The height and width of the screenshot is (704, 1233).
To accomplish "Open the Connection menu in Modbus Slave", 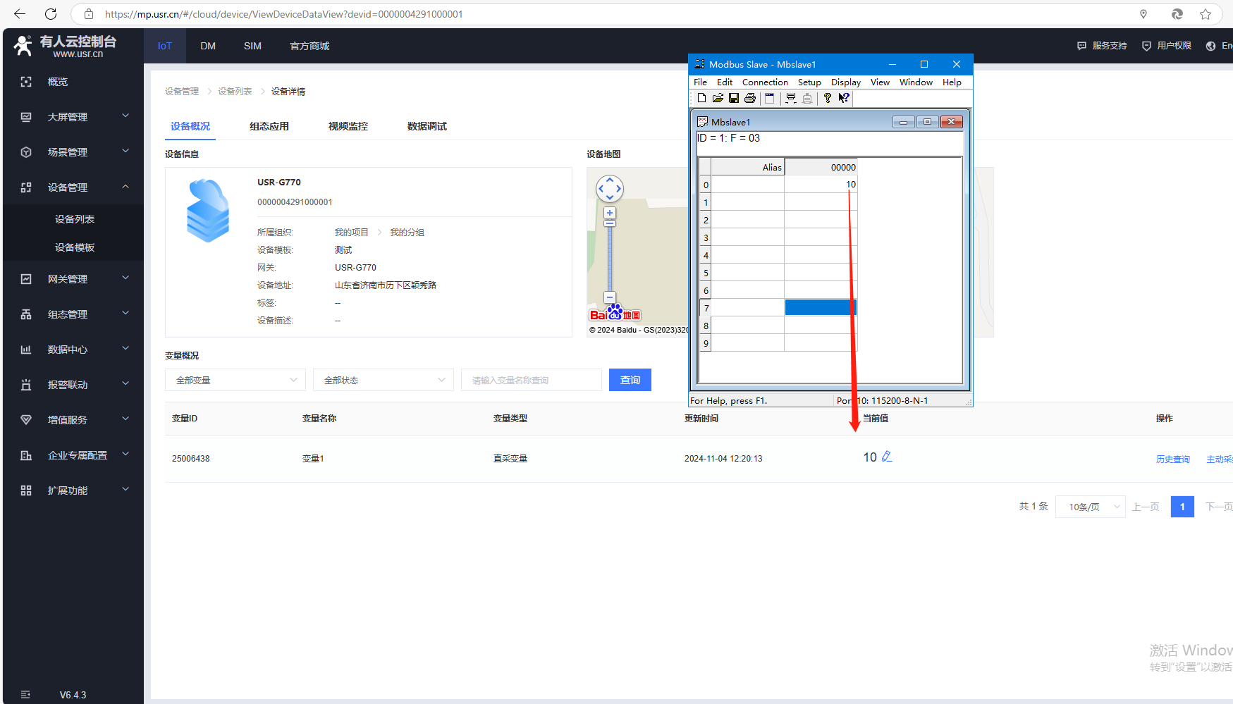I will (765, 82).
